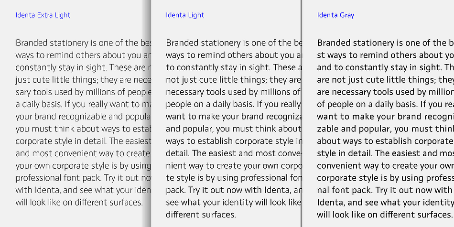Screen dimensions: 454x227
Task: Select the Extra Light sample paragraph
Action: tap(83, 122)
